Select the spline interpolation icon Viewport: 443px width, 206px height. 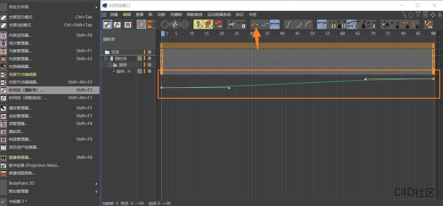click(274, 25)
